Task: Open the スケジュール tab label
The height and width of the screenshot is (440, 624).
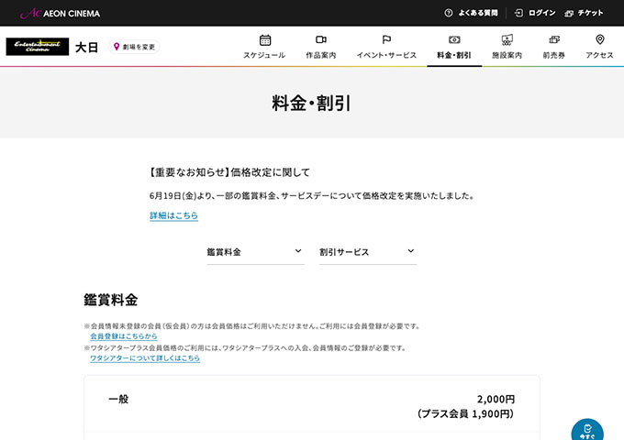Action: 264,55
